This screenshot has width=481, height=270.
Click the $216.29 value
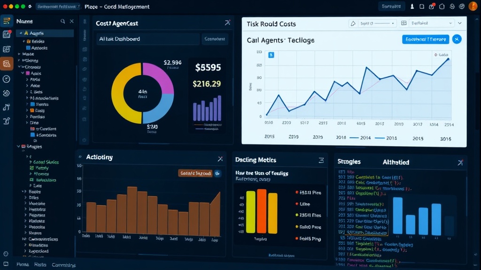click(207, 84)
